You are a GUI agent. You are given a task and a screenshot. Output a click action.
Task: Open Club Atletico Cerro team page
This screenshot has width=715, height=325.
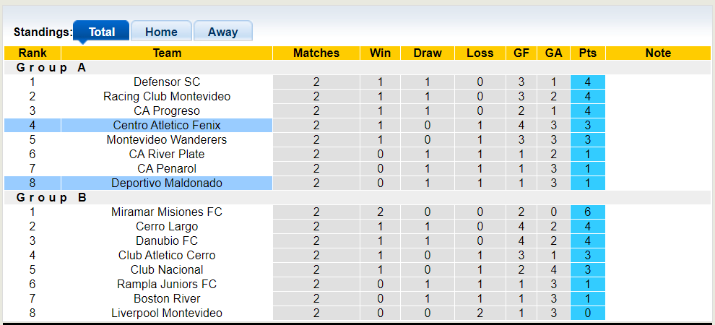pyautogui.click(x=167, y=256)
